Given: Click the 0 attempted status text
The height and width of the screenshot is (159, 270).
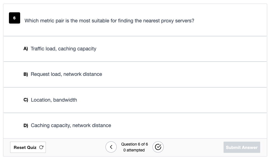Looking at the screenshot, I should pos(134,150).
